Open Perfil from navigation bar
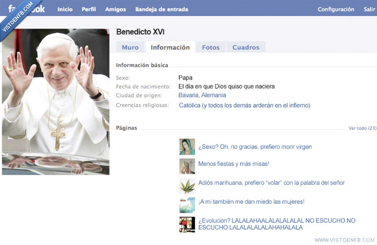Screen dimensions: 377x245 88,9
